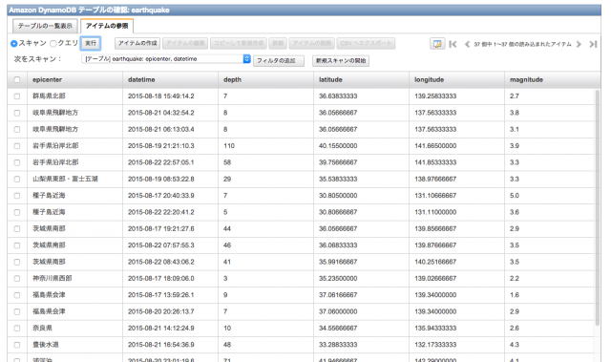
Task: Jump to first page of items
Action: [453, 44]
